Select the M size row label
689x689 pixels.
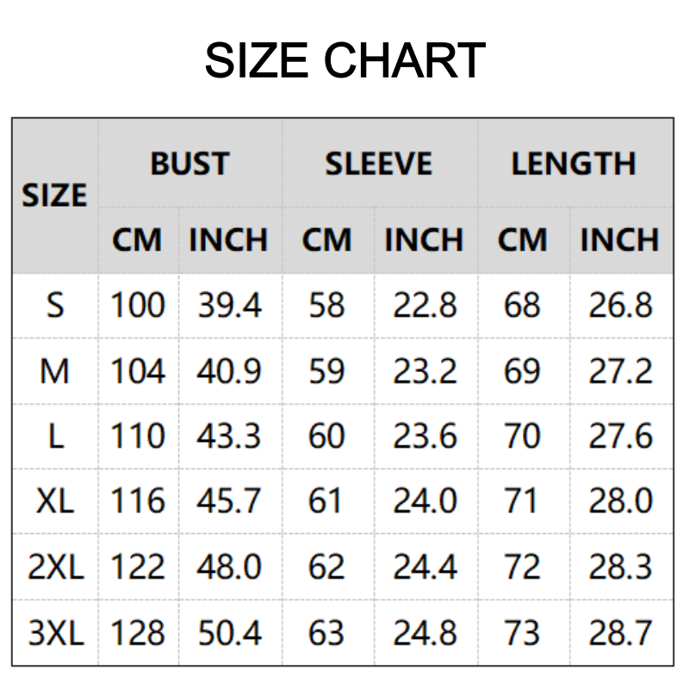tap(54, 371)
